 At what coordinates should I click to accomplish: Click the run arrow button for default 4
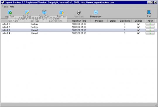(150, 33)
